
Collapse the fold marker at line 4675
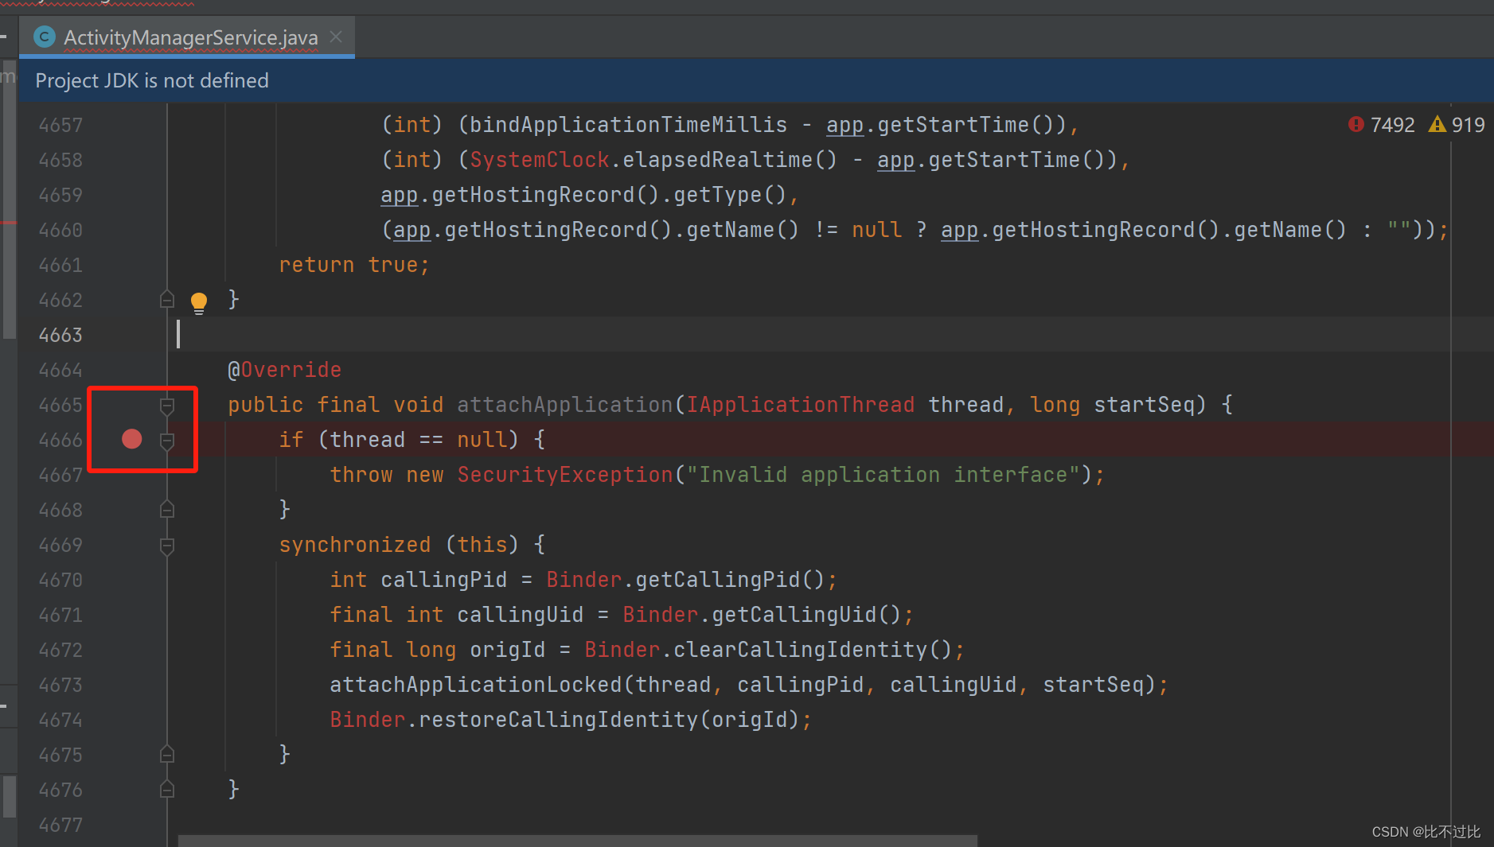[167, 753]
